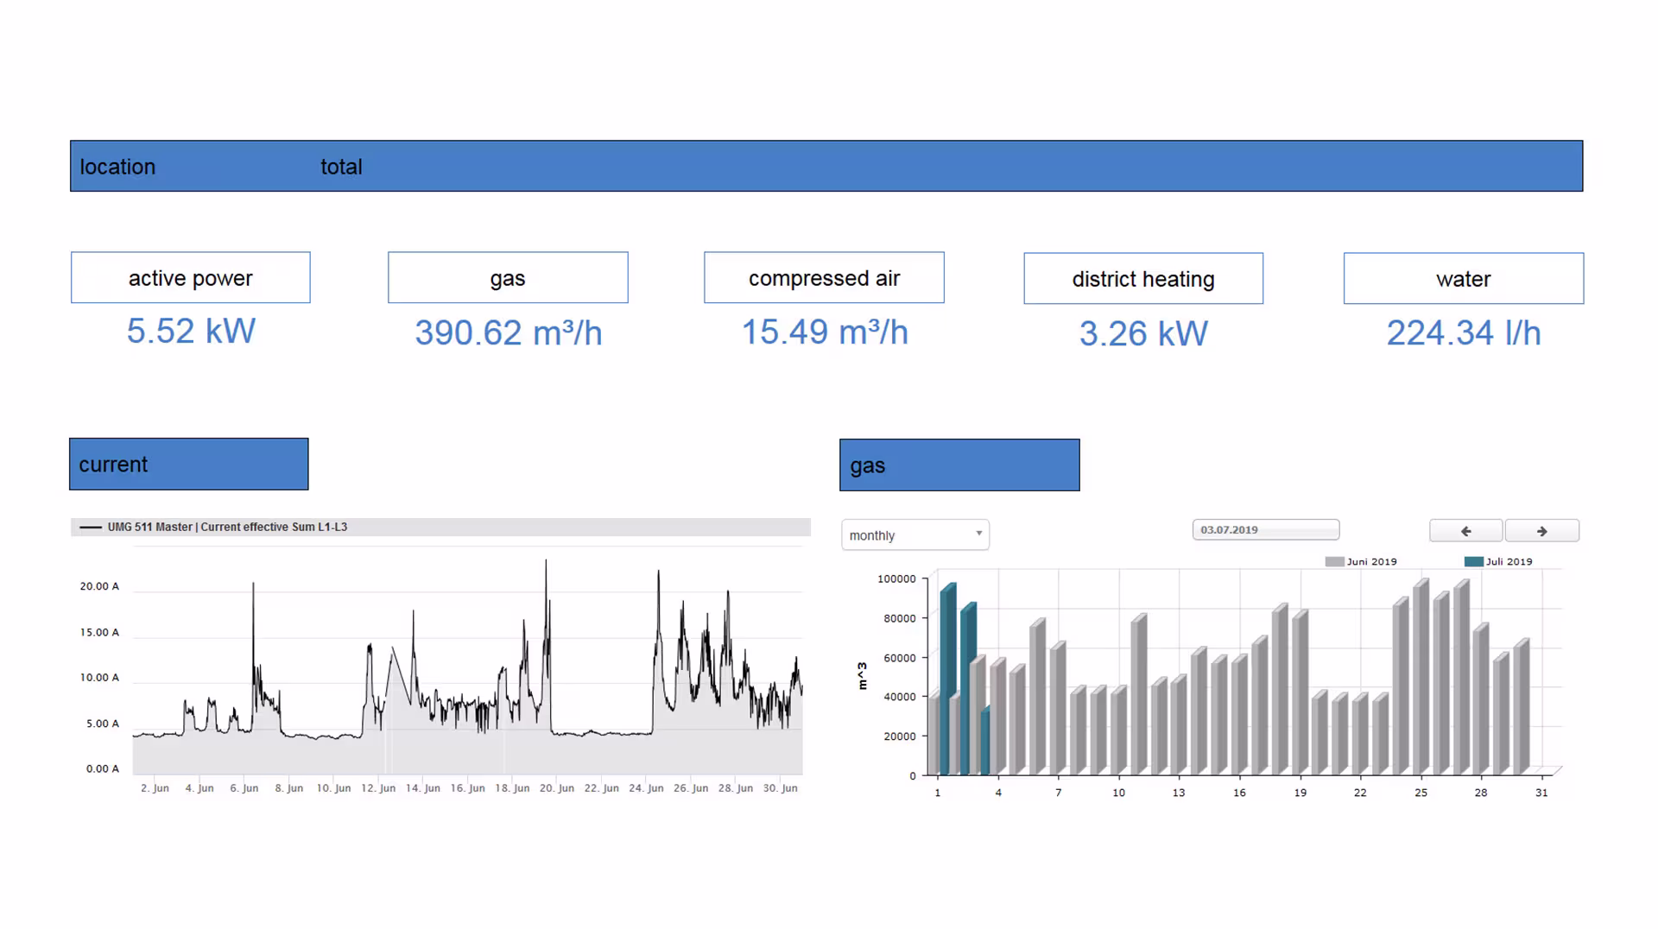This screenshot has height=929, width=1658.
Task: Click the line marker in the current chart legend
Action: pyautogui.click(x=92, y=526)
